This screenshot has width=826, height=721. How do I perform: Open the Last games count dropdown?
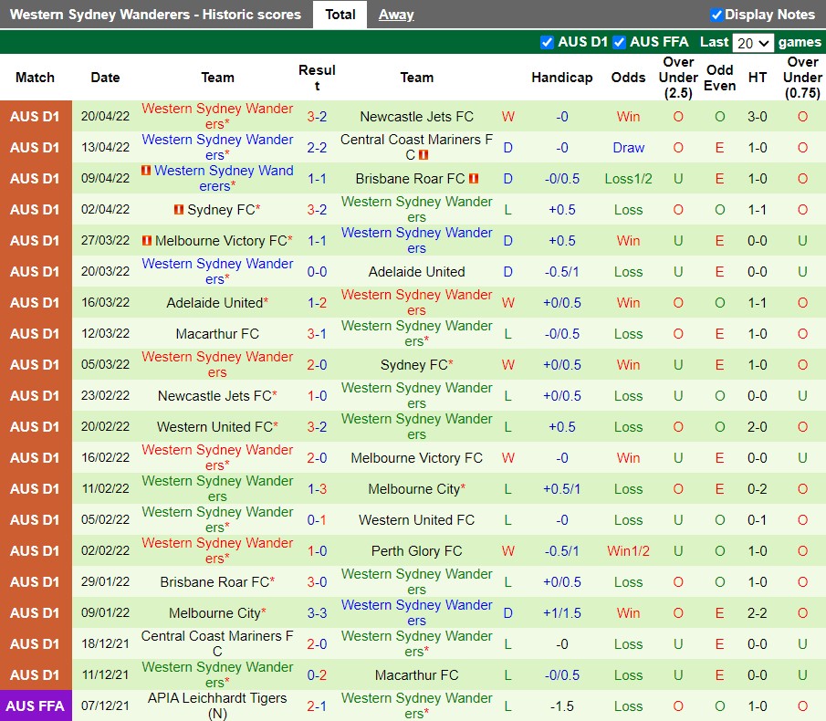[x=754, y=42]
